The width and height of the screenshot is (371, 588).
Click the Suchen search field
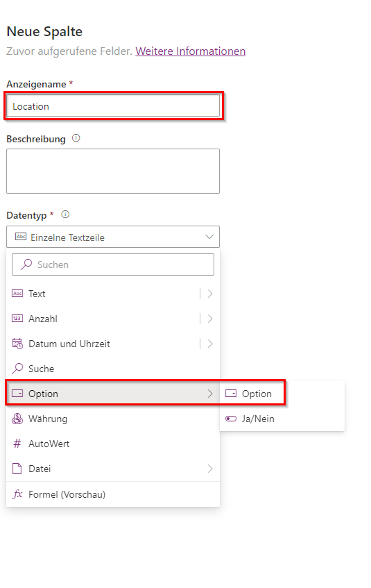(113, 264)
